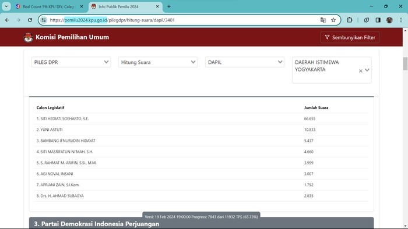Open the DAPIL dropdown
The width and height of the screenshot is (408, 229).
[x=245, y=62]
